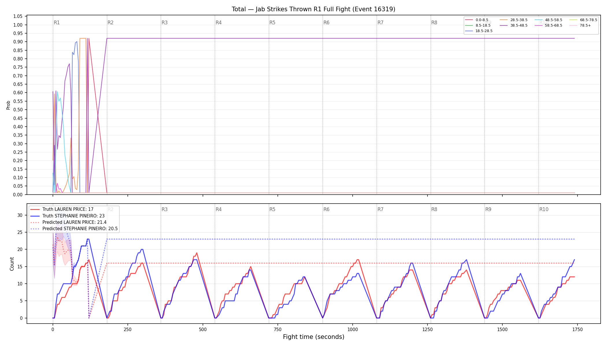Click the 1500 tick label on the x-axis
The width and height of the screenshot is (607, 347).
pos(502,329)
